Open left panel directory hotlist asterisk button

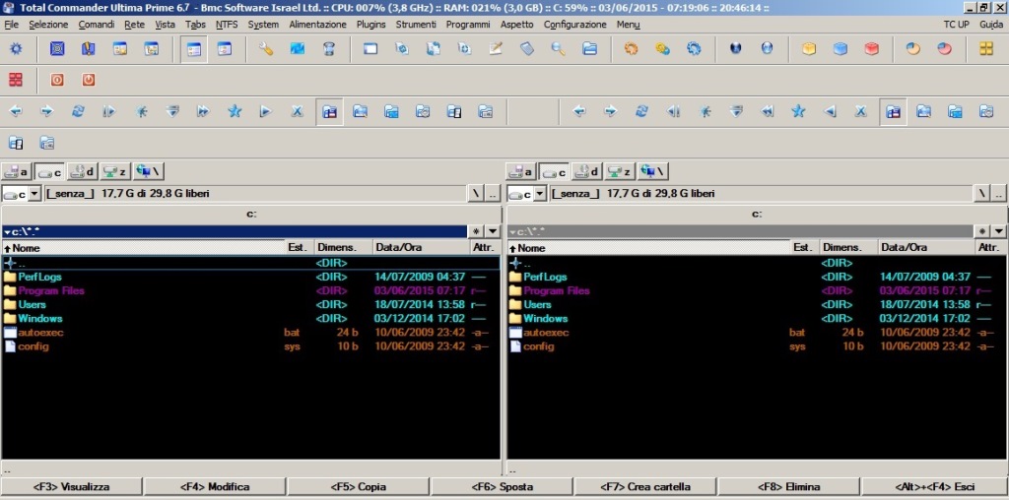click(476, 231)
